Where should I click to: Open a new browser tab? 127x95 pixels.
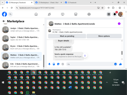click(95, 3)
